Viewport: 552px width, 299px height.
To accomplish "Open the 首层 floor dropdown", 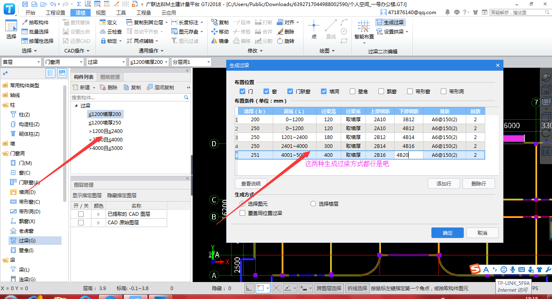I will (x=21, y=62).
